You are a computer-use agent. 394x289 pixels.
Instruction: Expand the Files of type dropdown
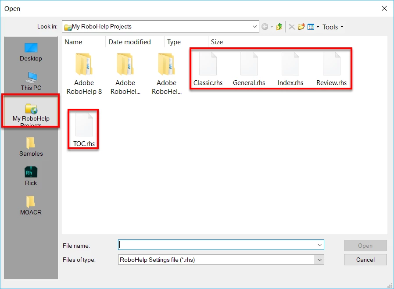(x=319, y=260)
